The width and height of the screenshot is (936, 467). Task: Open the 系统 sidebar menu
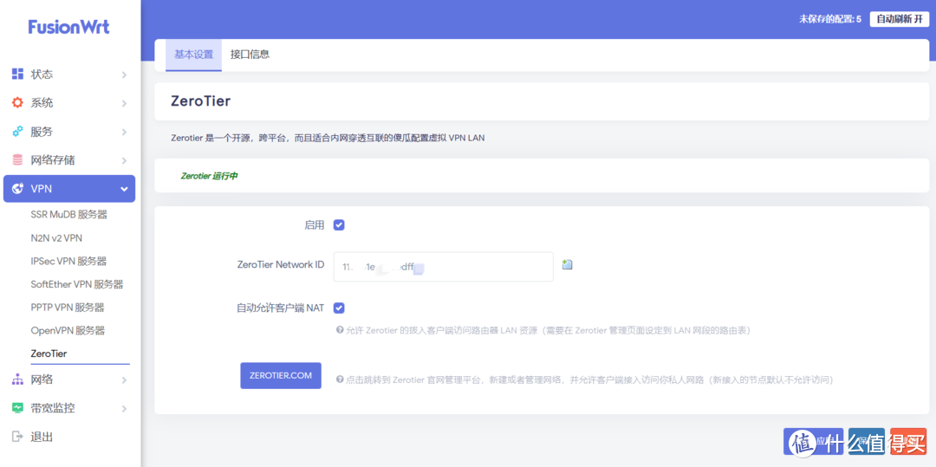[x=69, y=103]
